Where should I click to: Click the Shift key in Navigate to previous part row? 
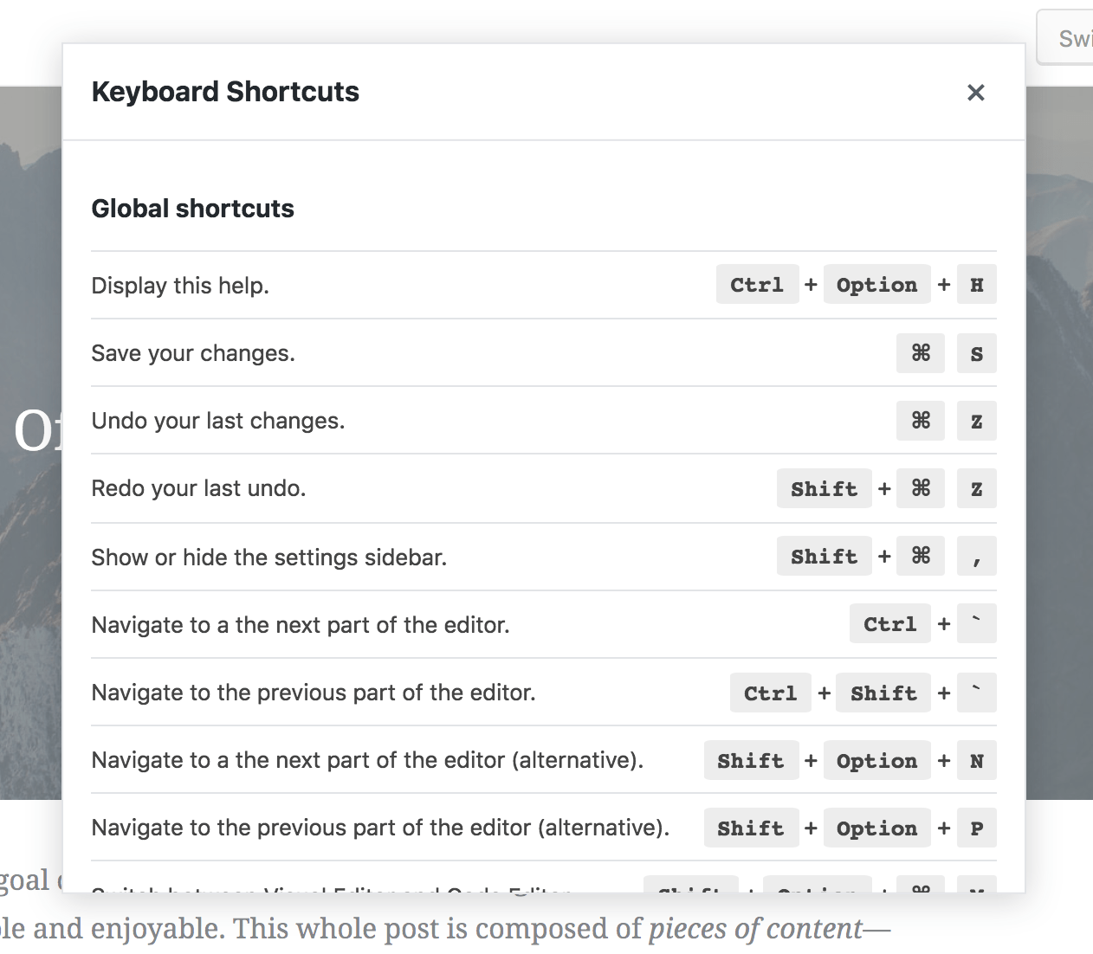pyautogui.click(x=883, y=693)
